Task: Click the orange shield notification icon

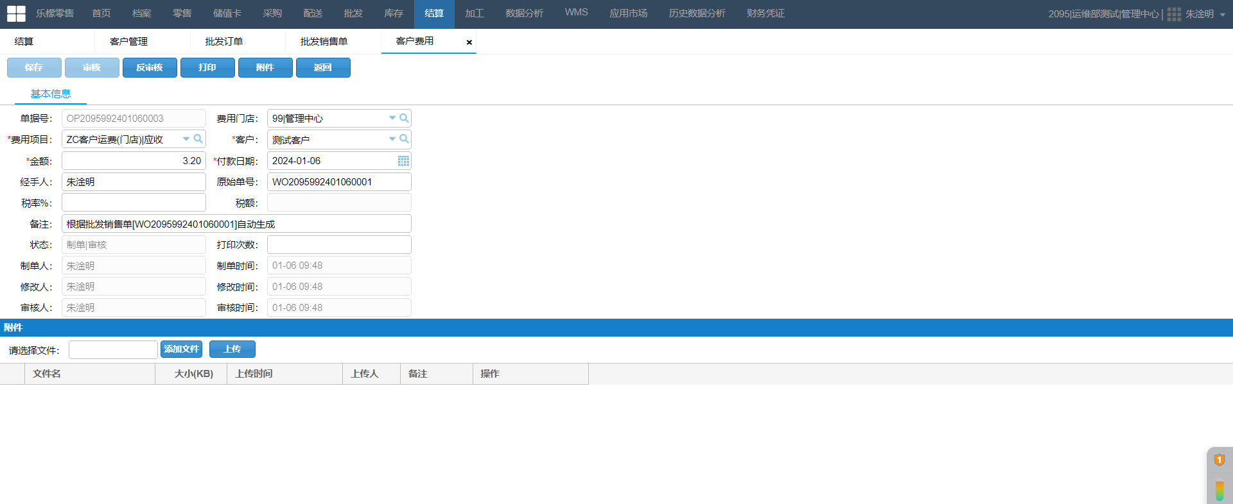Action: pyautogui.click(x=1219, y=460)
